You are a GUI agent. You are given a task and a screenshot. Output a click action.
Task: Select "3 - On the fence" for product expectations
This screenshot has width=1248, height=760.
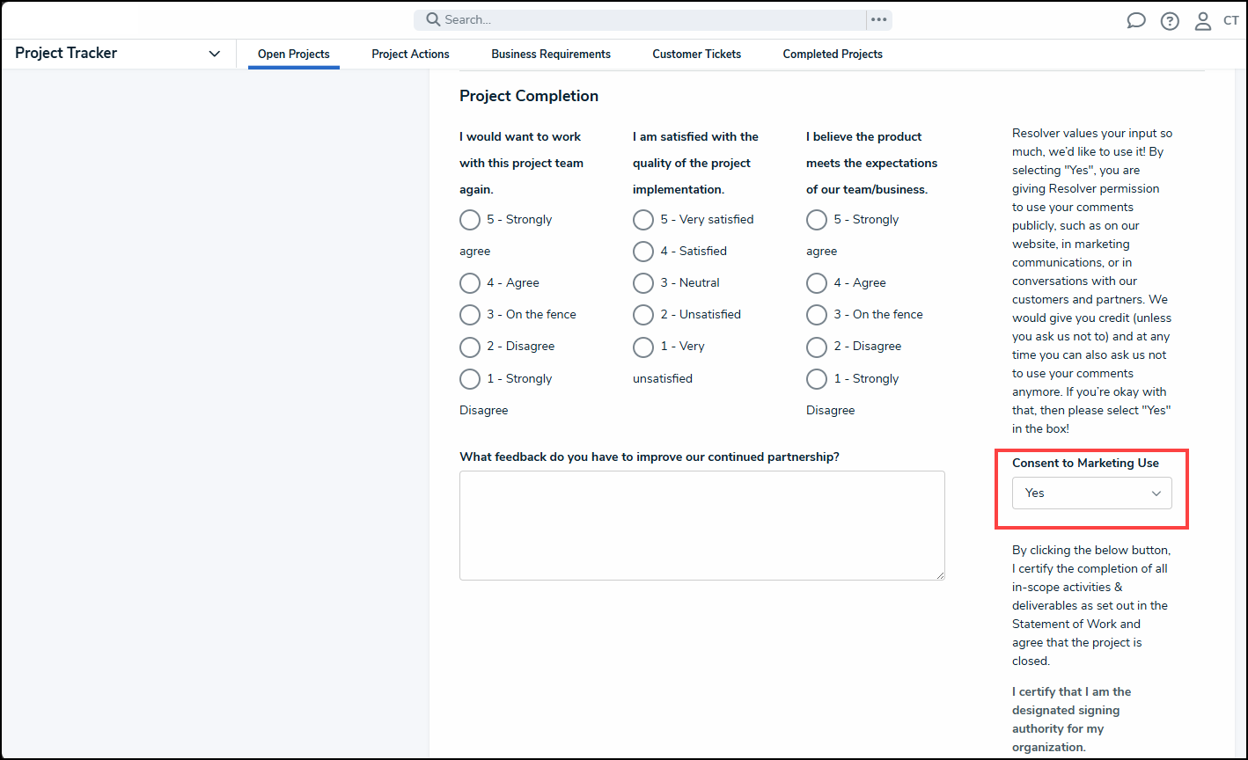[817, 315]
